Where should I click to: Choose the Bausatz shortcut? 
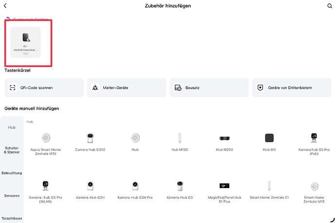(x=209, y=87)
